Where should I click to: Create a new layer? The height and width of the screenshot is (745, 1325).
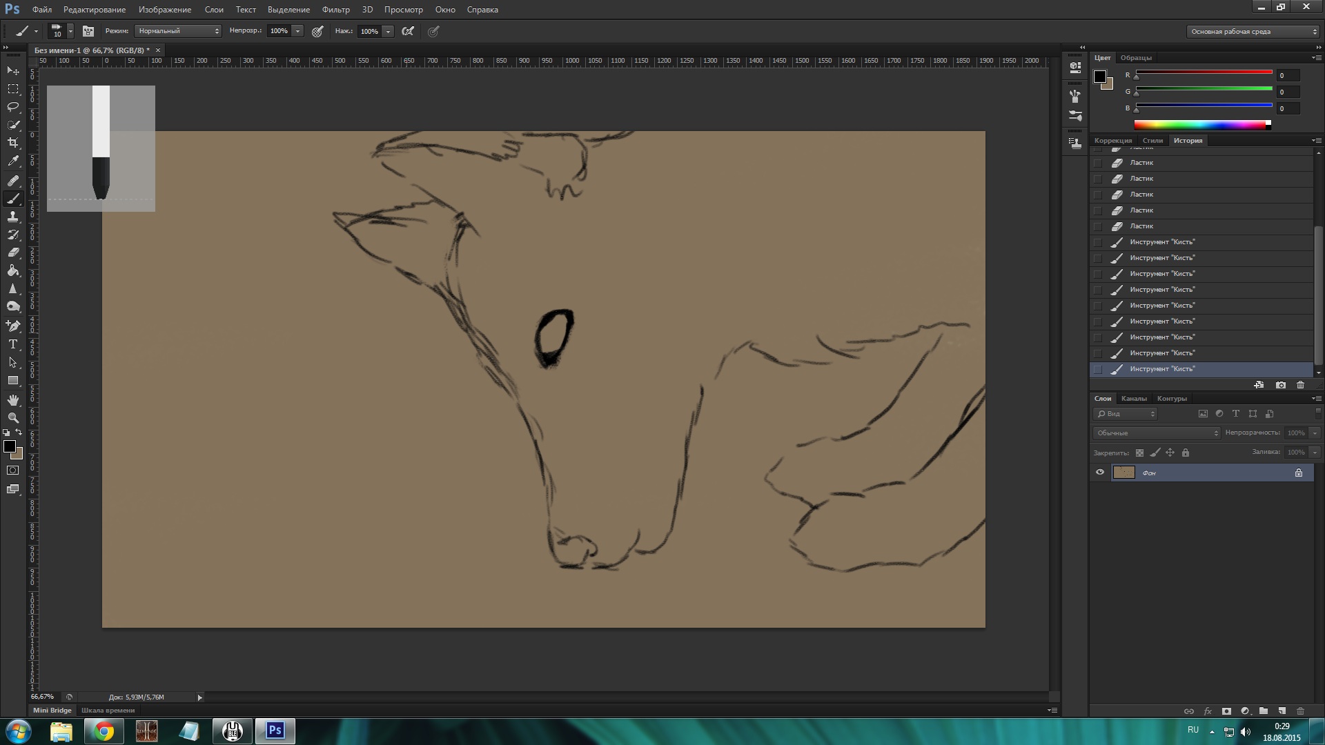pos(1282,711)
